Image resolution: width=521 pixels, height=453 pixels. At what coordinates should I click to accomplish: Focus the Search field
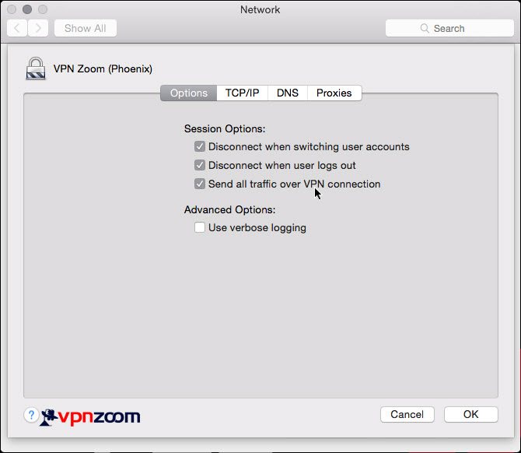coord(449,28)
